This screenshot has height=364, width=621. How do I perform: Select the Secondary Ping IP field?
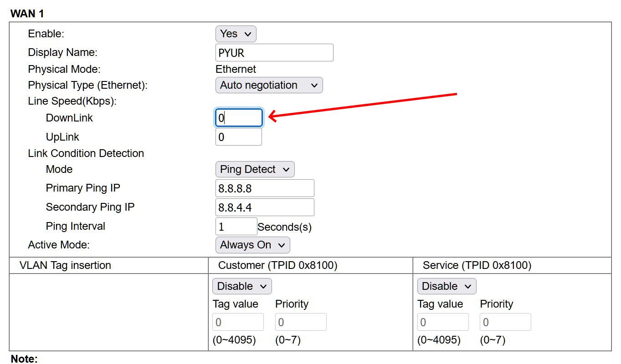[265, 207]
